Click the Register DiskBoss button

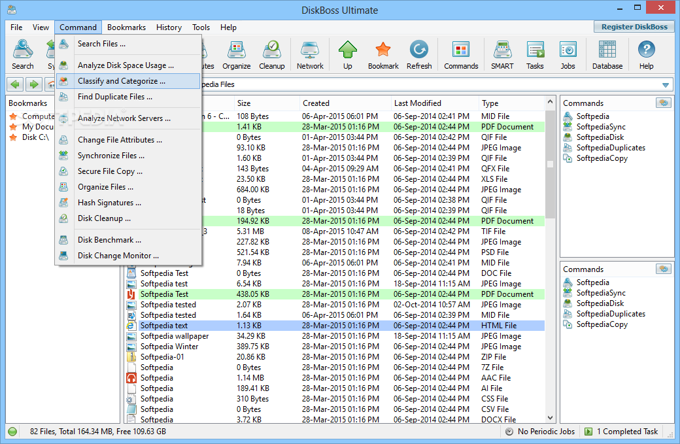click(634, 27)
